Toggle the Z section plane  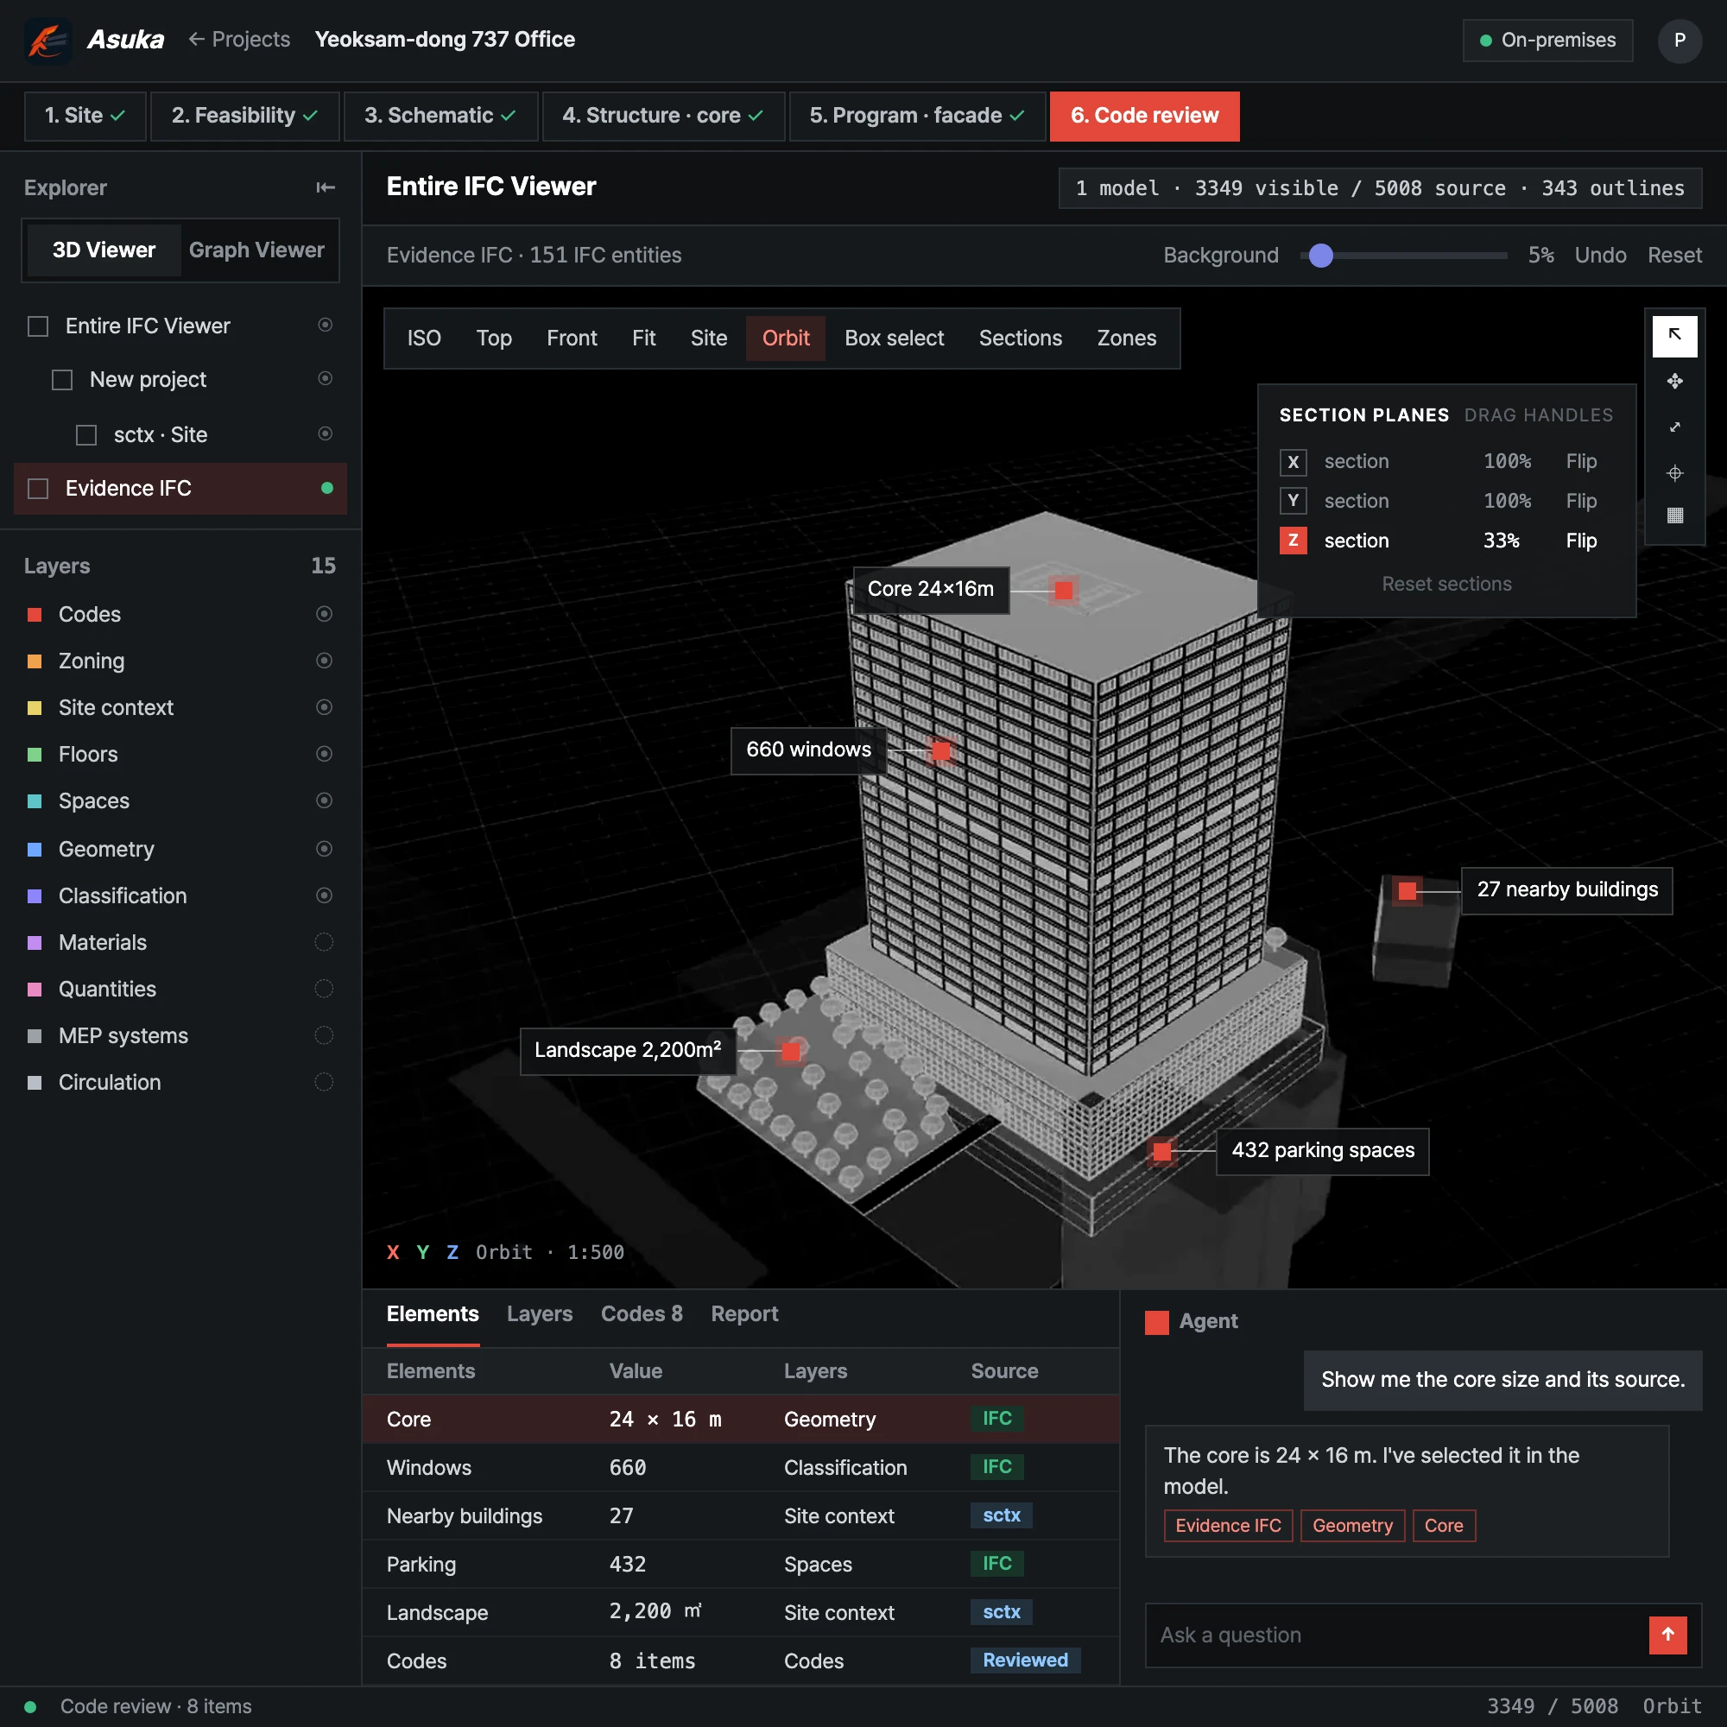coord(1293,540)
